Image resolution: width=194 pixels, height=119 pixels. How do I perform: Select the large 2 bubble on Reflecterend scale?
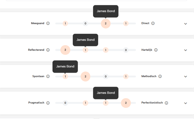pyautogui.click(x=65, y=50)
